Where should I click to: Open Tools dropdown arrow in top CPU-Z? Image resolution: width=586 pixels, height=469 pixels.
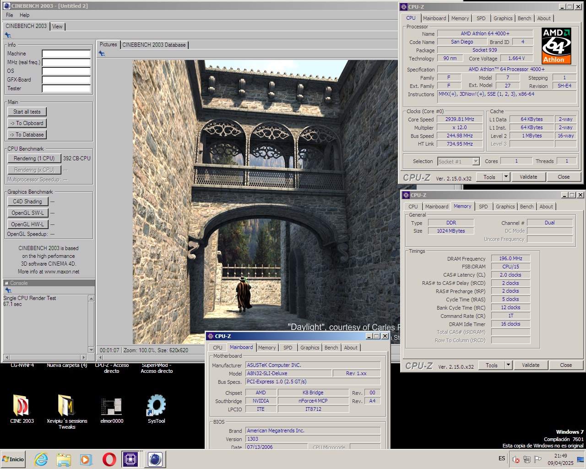coord(506,177)
